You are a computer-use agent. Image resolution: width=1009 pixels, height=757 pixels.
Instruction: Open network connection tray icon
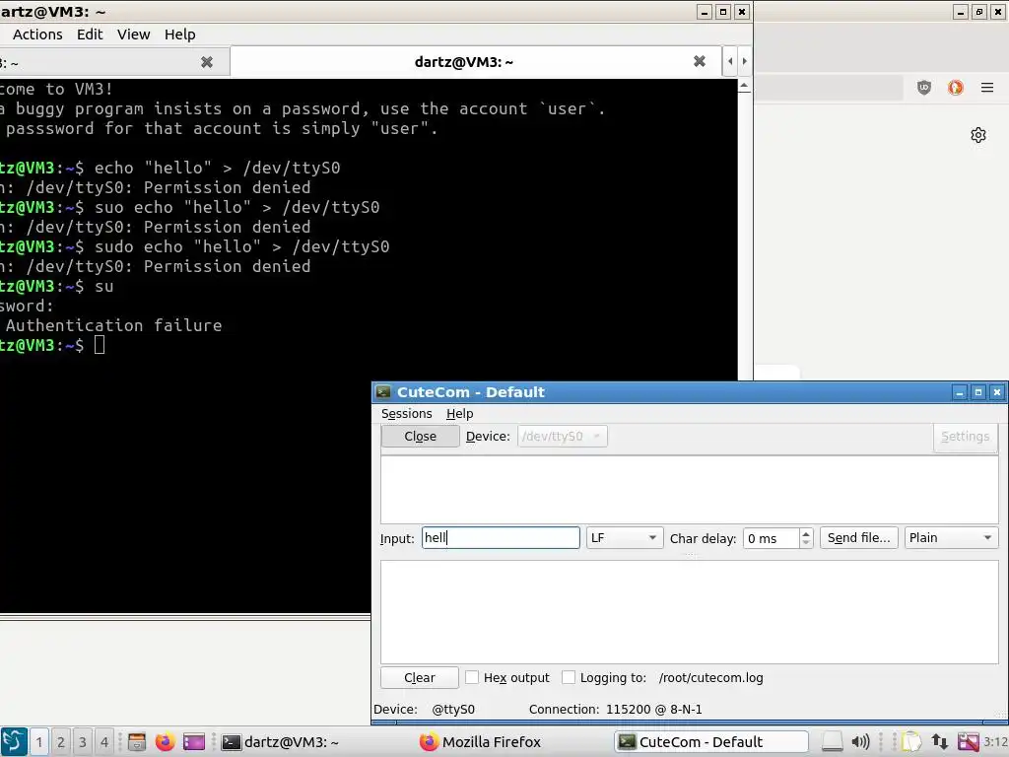939,741
